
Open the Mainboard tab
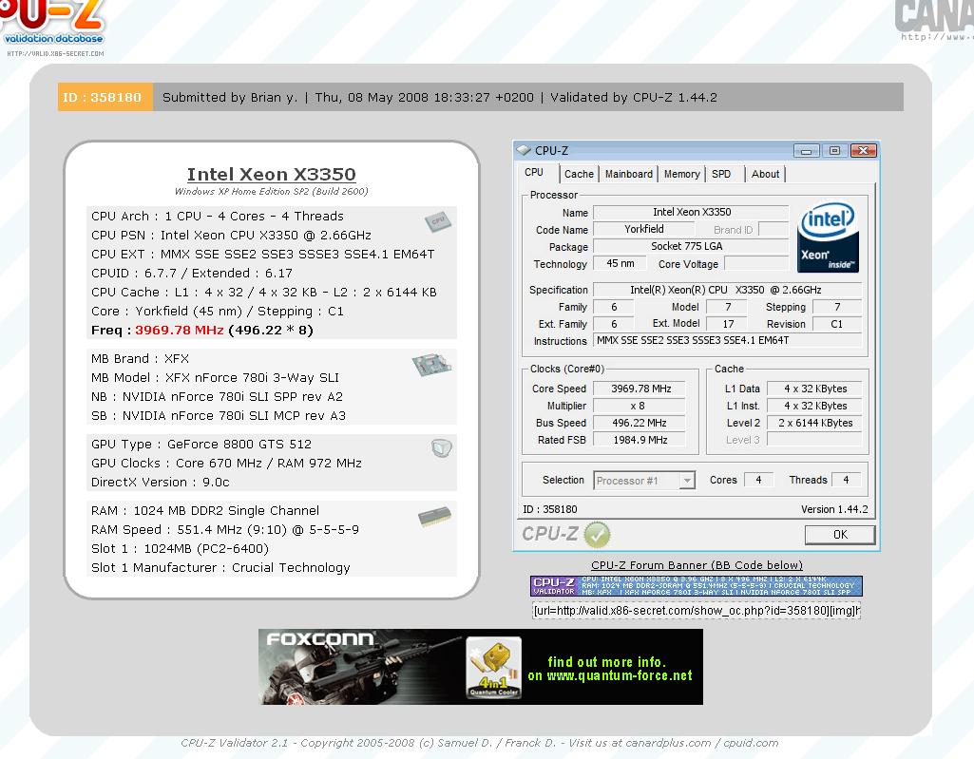click(x=629, y=175)
